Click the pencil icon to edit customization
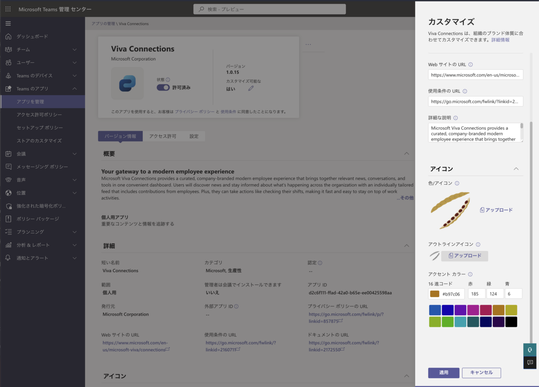Viewport: 539px width, 387px height. pyautogui.click(x=251, y=88)
